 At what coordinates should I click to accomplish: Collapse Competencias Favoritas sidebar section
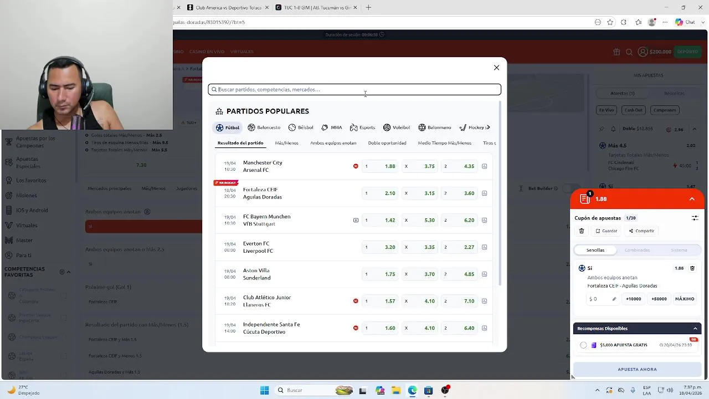coord(69,272)
